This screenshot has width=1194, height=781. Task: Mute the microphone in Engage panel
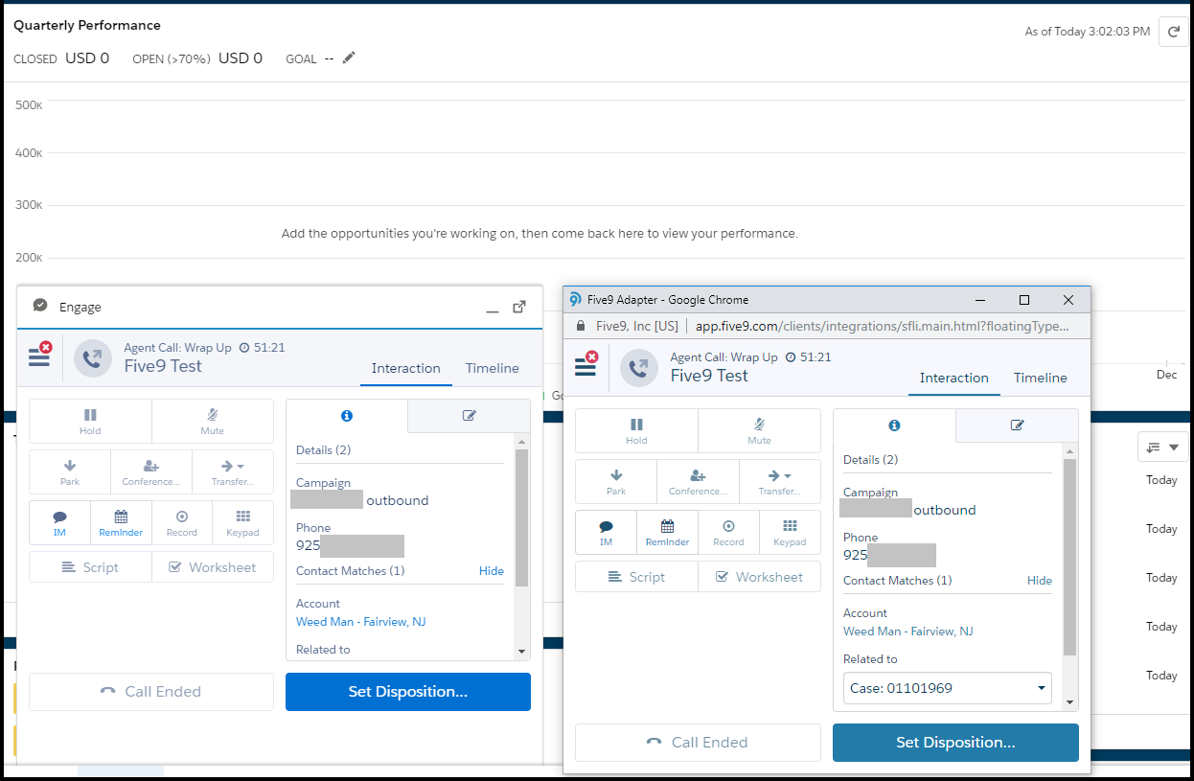click(x=213, y=422)
